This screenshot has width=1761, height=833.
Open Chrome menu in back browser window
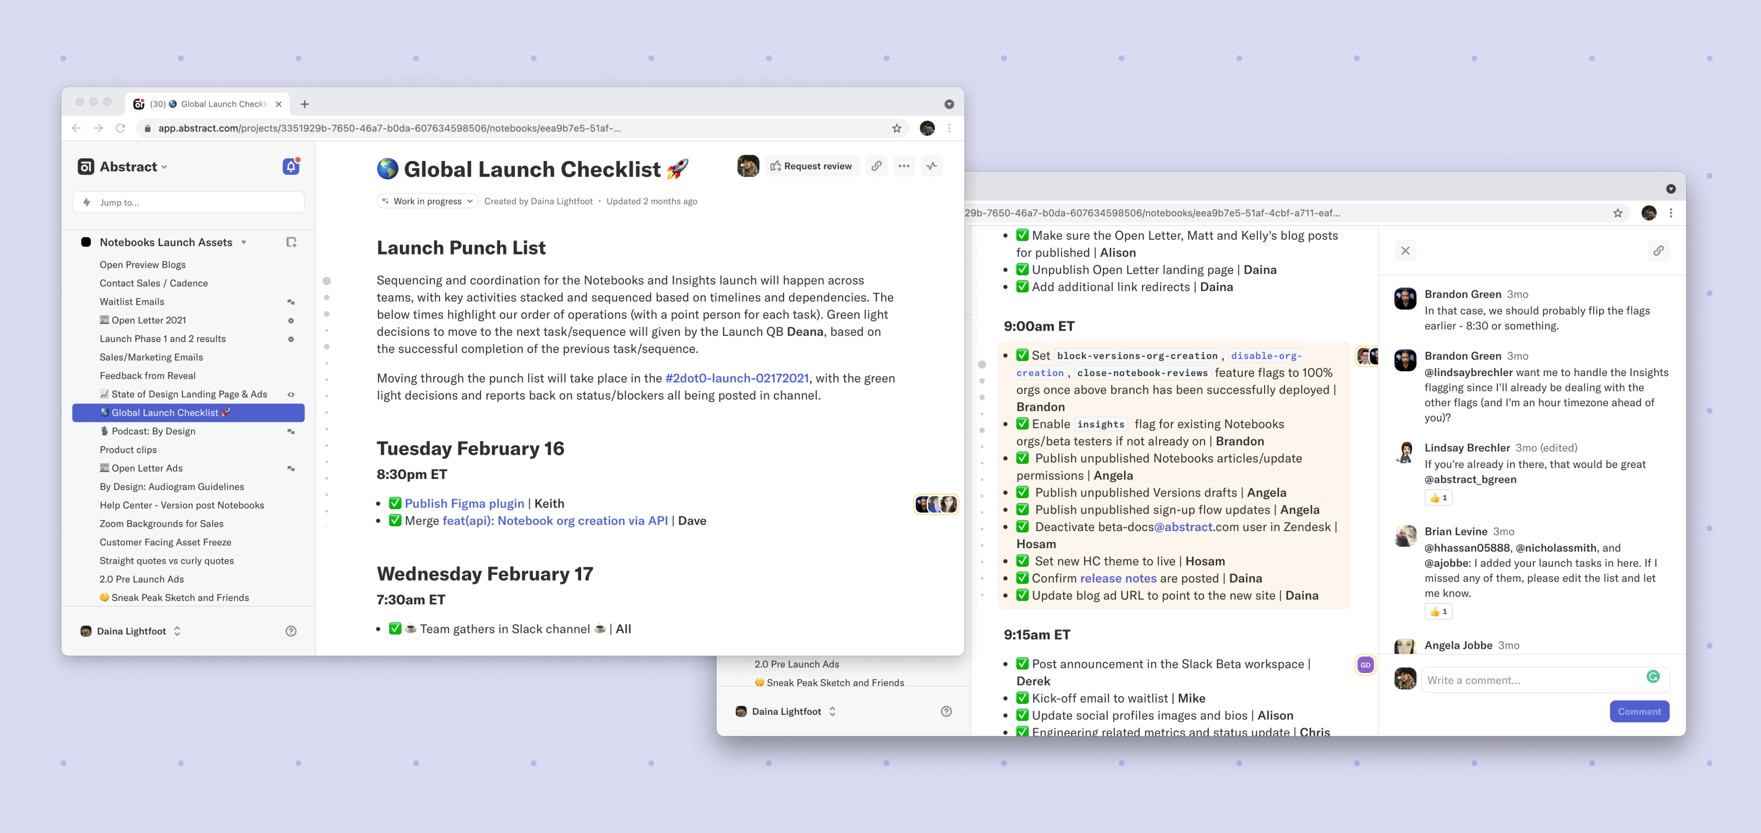pos(1671,213)
